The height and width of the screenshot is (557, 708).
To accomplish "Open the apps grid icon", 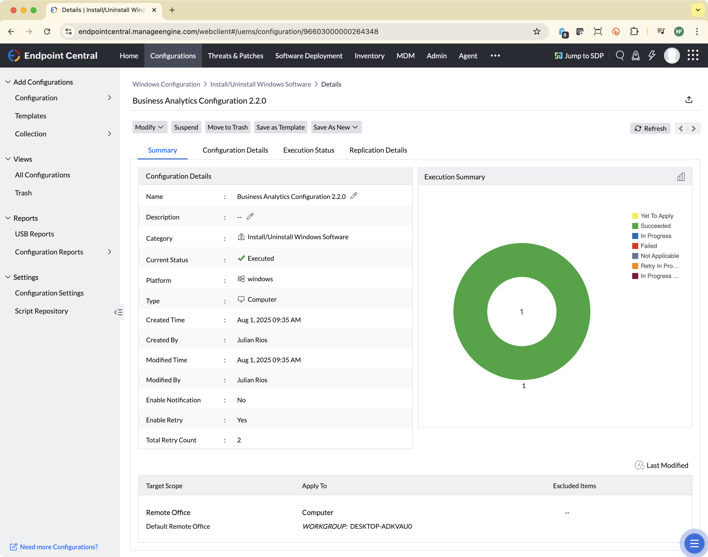I will click(693, 56).
